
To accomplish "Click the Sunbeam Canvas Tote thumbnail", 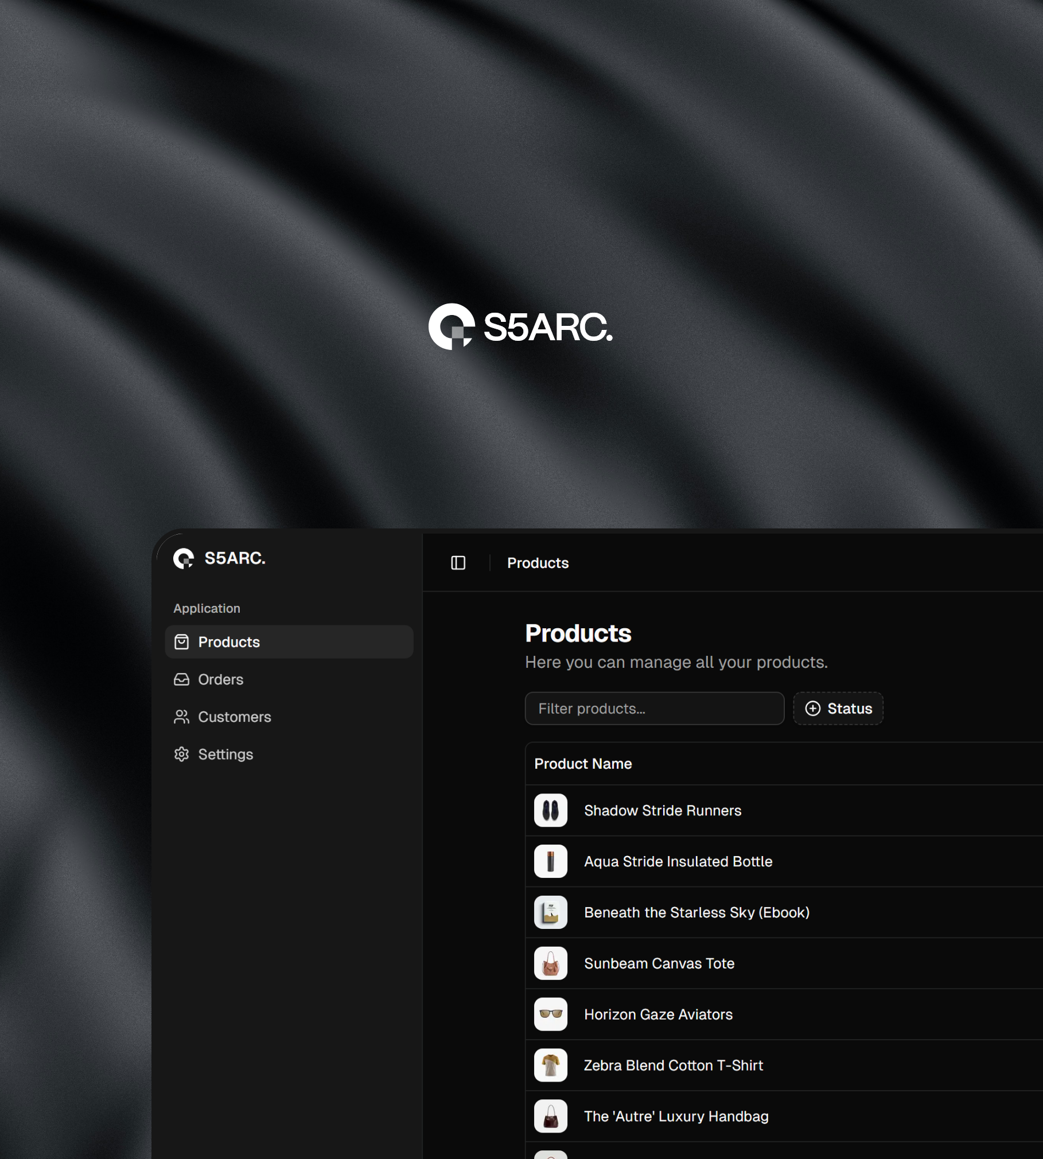I will (550, 963).
